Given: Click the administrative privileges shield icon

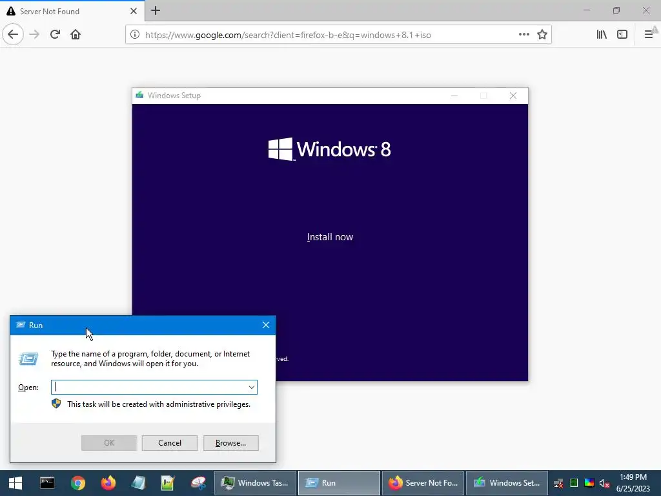Looking at the screenshot, I should click(x=56, y=404).
